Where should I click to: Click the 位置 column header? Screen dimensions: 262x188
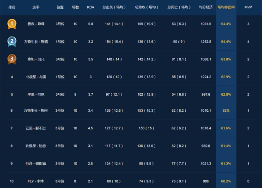coord(60,7)
